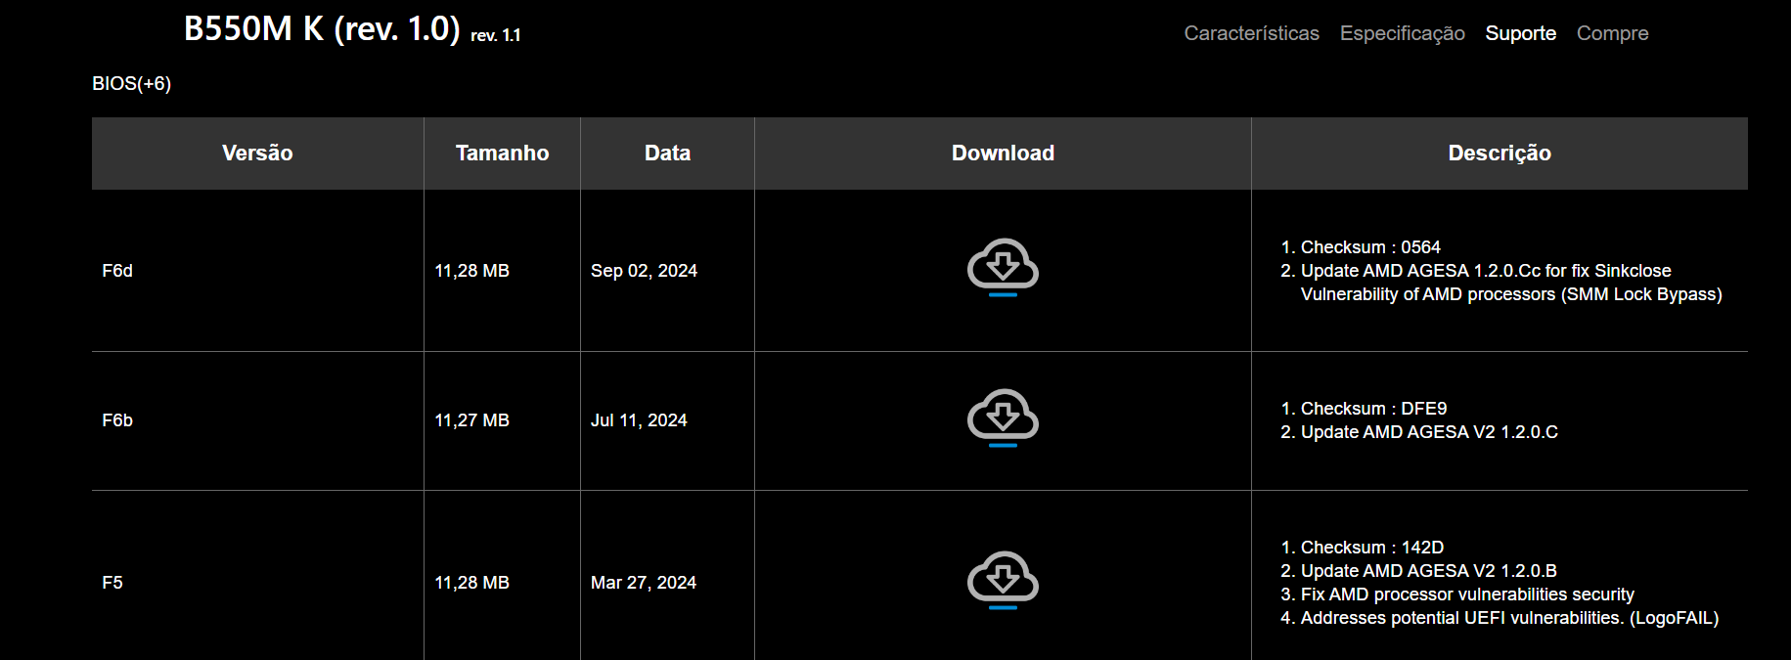Click the text Checksum : 142D
The image size is (1791, 660).
1372,548
